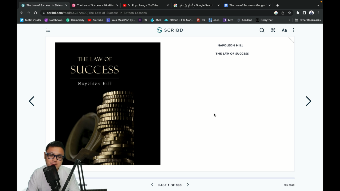Go to previous page with large left arrow
The height and width of the screenshot is (191, 340).
pos(32,101)
